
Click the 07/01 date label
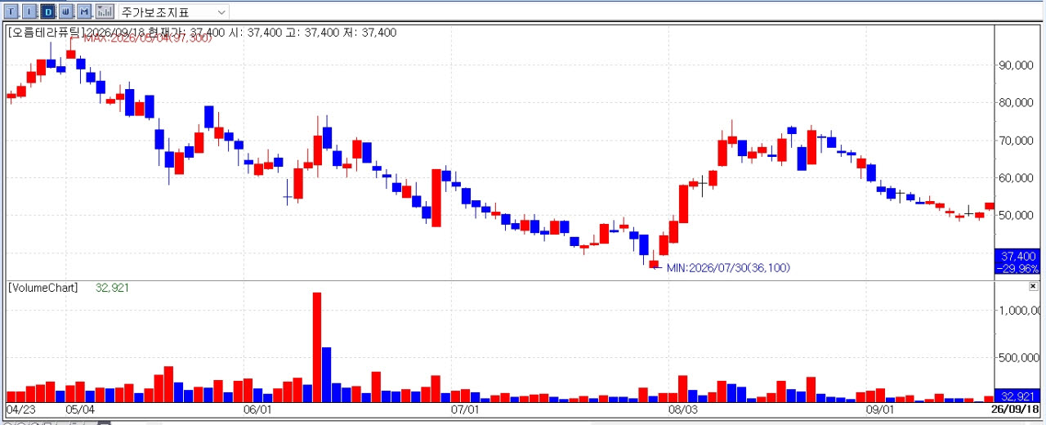464,409
